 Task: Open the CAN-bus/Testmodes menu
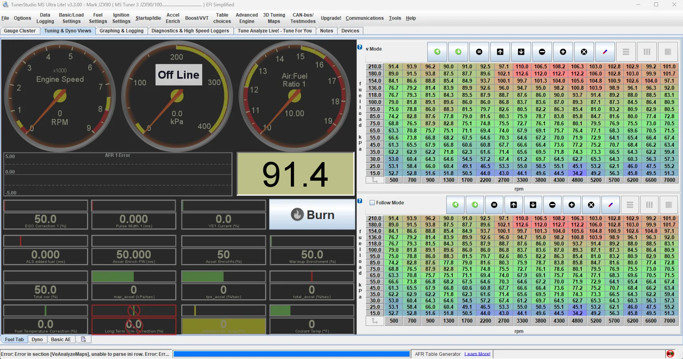click(x=303, y=18)
